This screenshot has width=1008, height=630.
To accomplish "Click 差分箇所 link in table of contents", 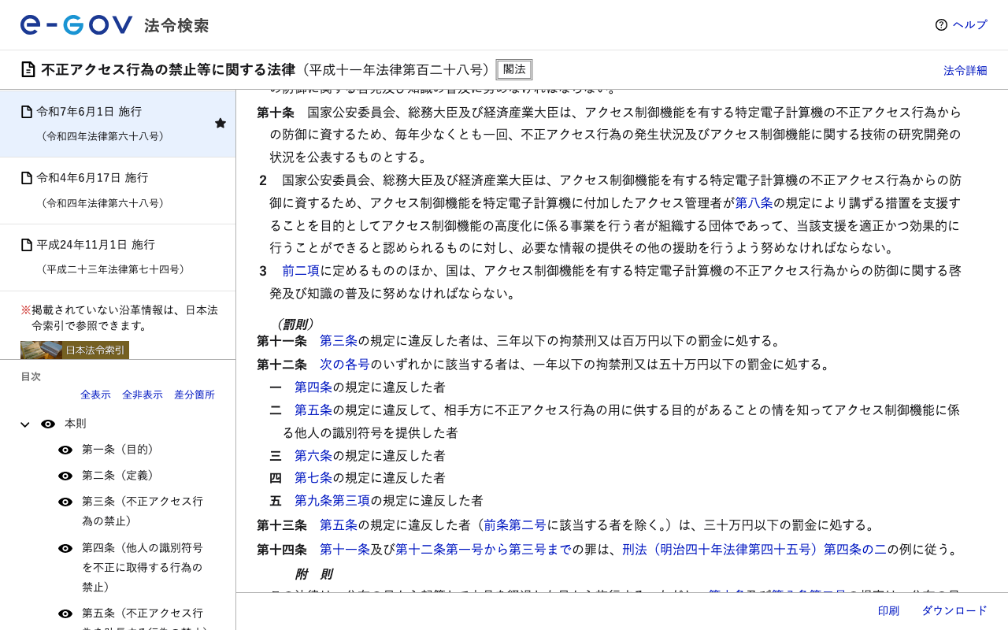I will (195, 395).
